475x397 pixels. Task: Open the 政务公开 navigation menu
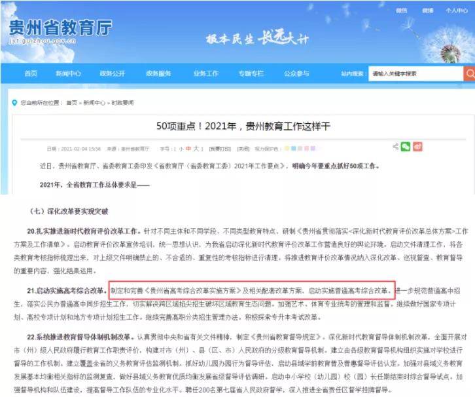[x=113, y=73]
